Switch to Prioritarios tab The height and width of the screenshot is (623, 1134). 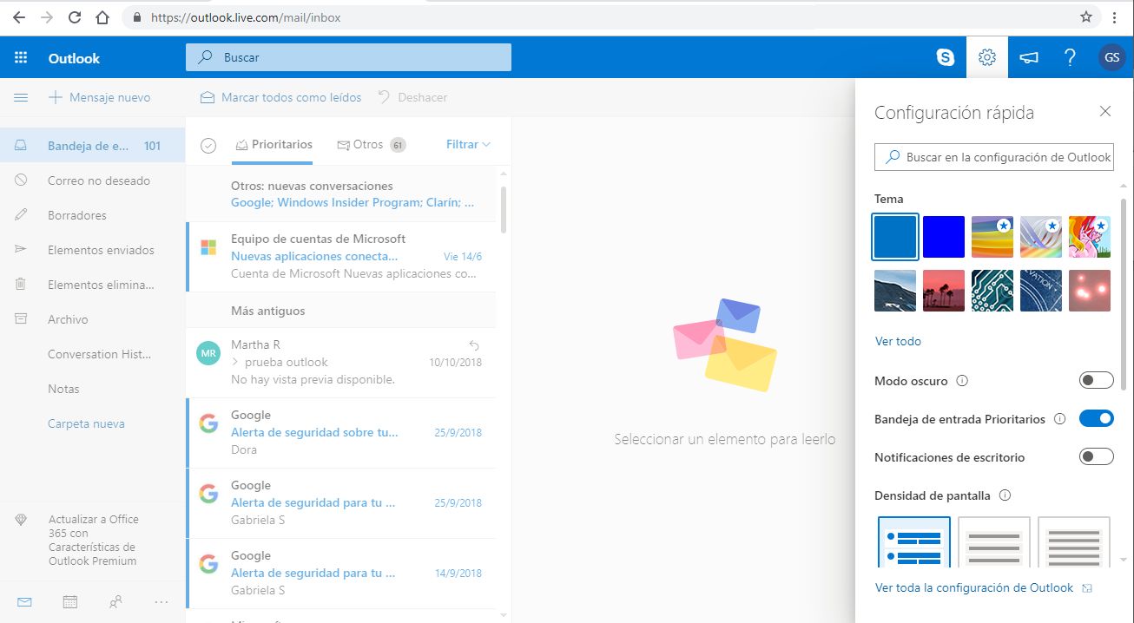point(274,145)
